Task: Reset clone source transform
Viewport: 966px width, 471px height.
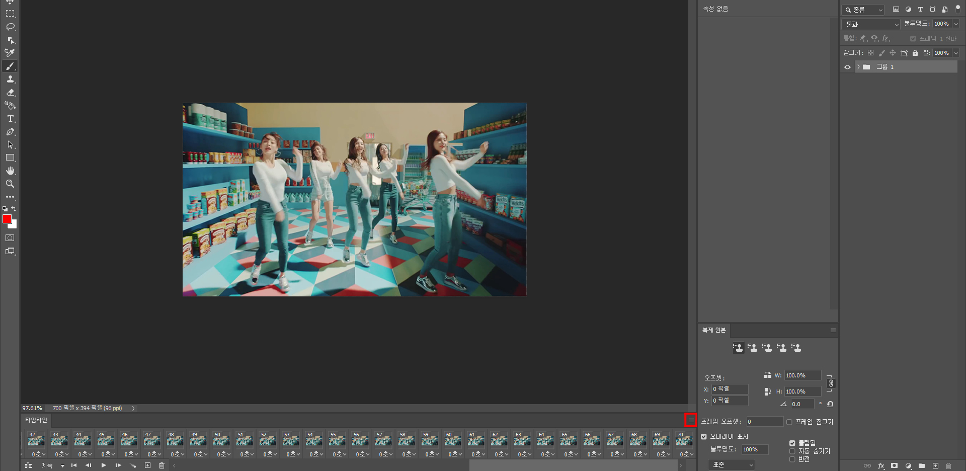Action: tap(830, 404)
